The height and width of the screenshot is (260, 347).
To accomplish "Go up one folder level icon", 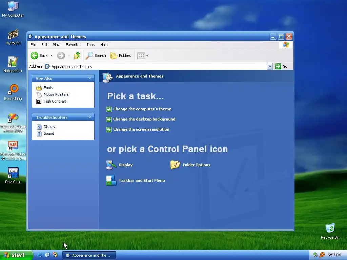I will pyautogui.click(x=77, y=56).
